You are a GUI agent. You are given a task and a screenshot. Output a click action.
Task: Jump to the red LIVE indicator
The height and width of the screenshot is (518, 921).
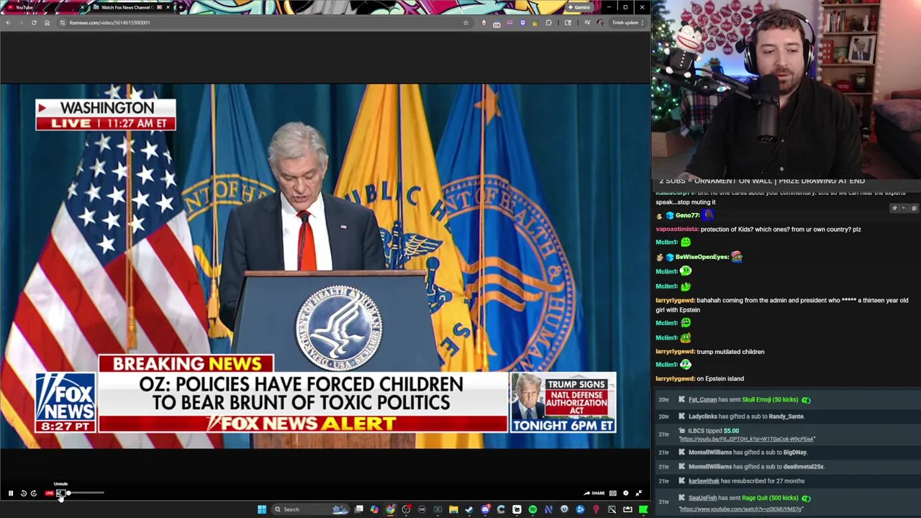49,493
